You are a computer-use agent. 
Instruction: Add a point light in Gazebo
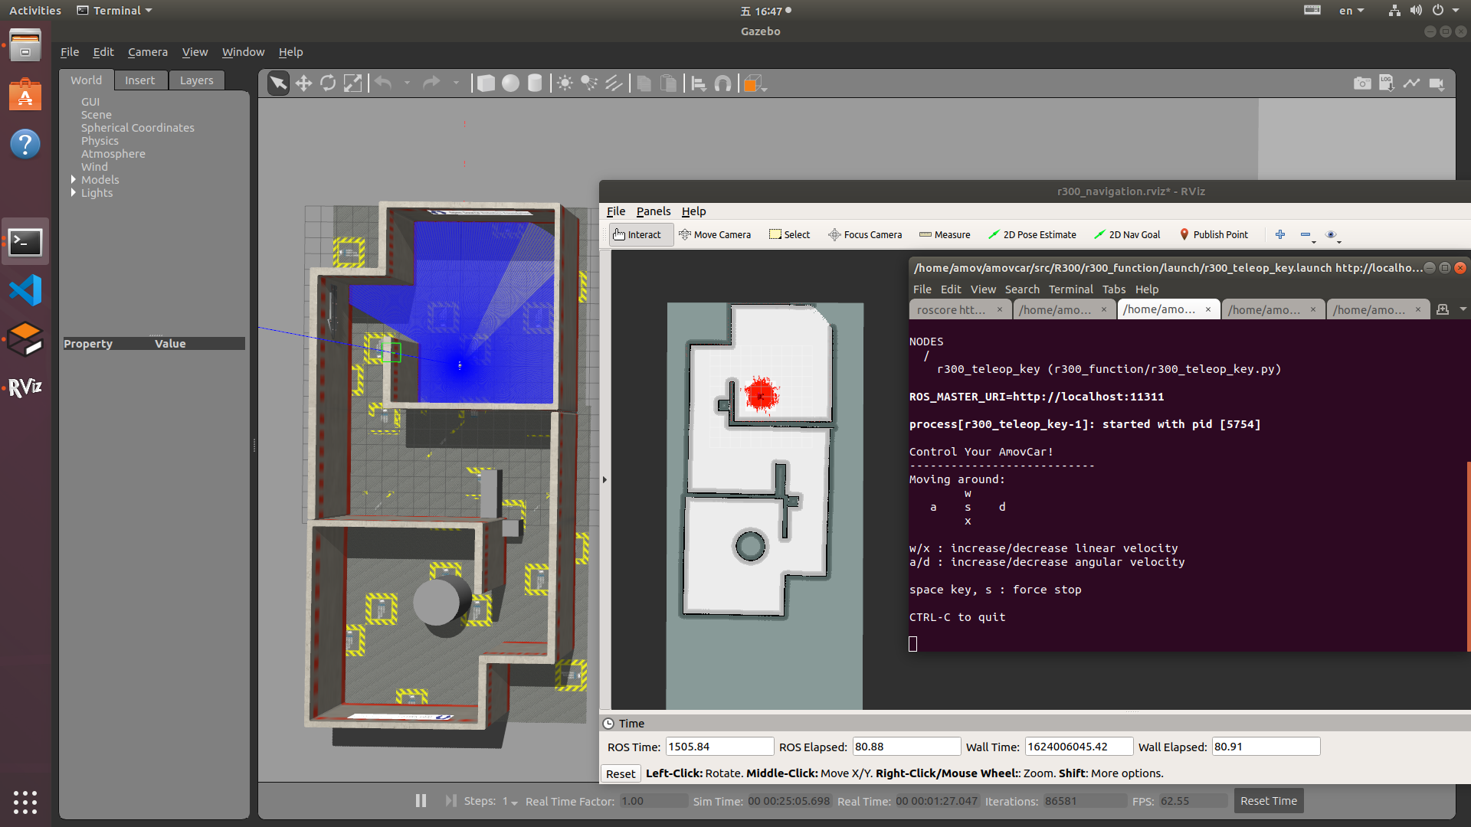(565, 83)
